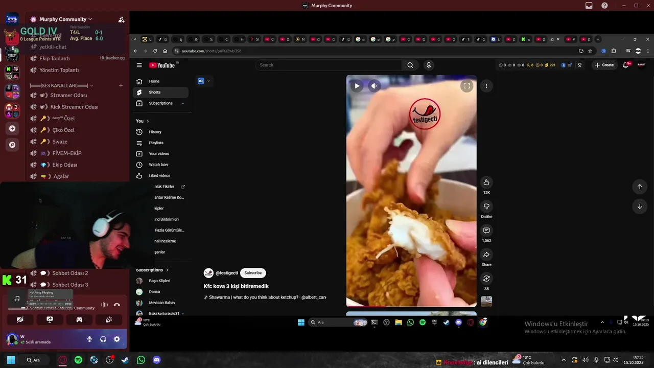Start an activity with the gamepad button
Image resolution: width=654 pixels, height=368 pixels.
point(79,319)
